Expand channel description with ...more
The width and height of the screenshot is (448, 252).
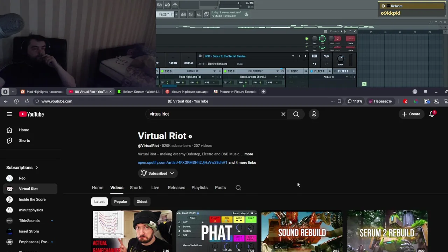pyautogui.click(x=247, y=154)
